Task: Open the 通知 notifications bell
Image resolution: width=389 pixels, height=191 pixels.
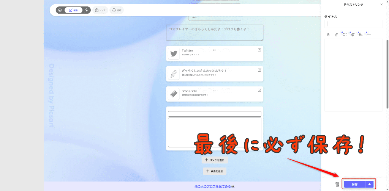Action: click(x=117, y=10)
